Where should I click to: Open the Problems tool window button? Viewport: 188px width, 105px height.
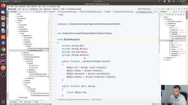(x=13, y=102)
